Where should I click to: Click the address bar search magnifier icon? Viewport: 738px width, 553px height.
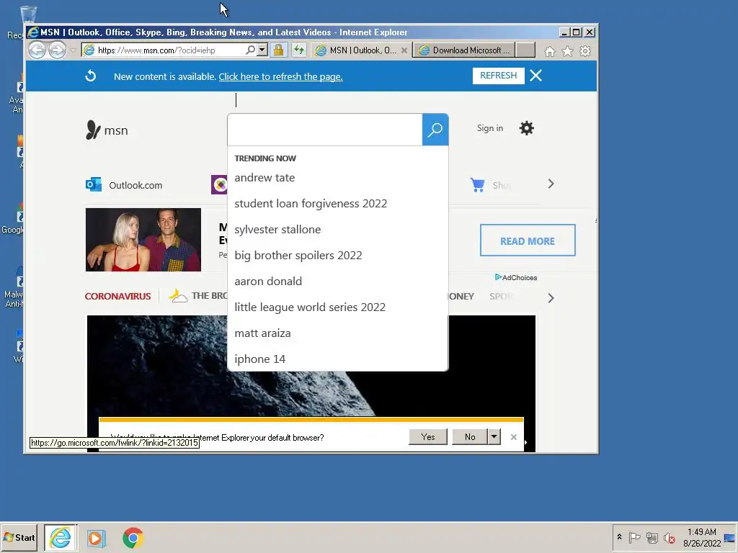(x=251, y=50)
